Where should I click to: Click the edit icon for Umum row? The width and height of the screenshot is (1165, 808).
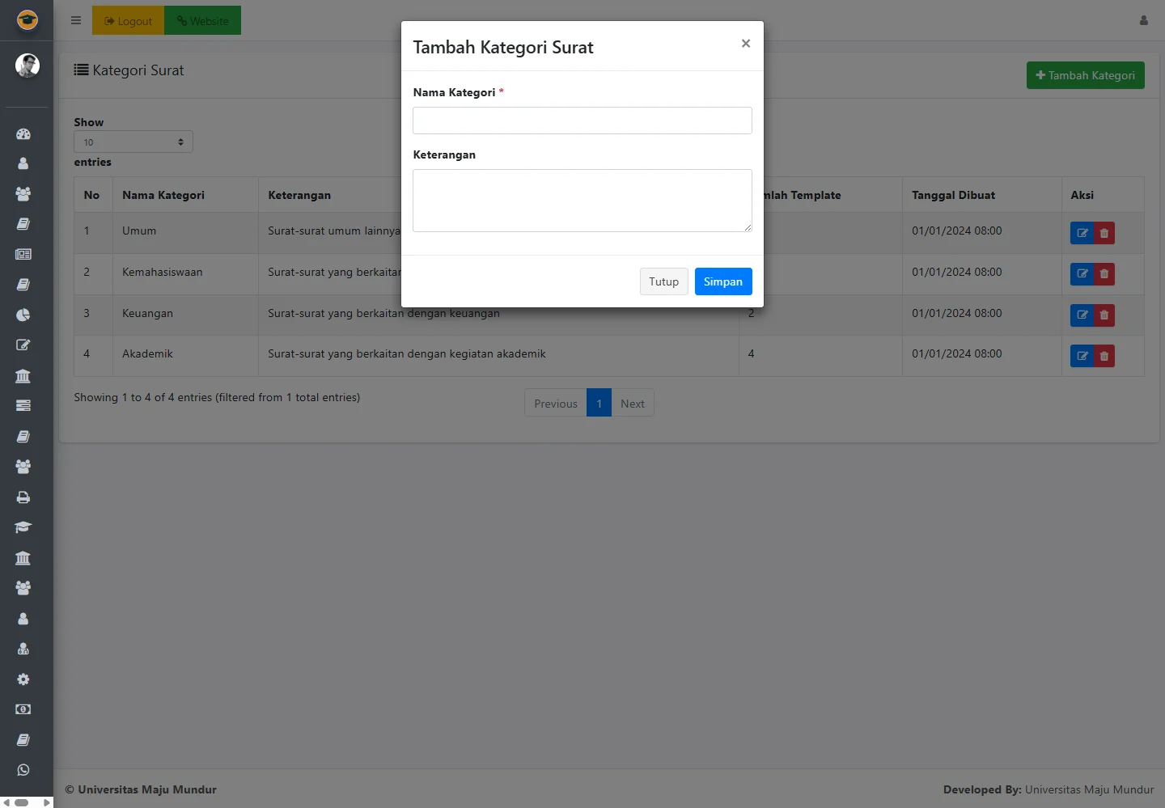click(1082, 233)
